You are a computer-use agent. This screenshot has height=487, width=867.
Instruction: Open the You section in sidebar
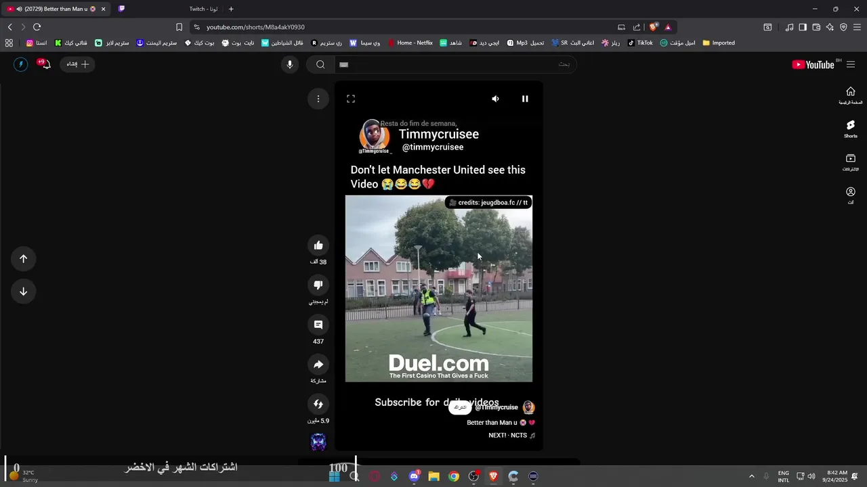(x=851, y=195)
